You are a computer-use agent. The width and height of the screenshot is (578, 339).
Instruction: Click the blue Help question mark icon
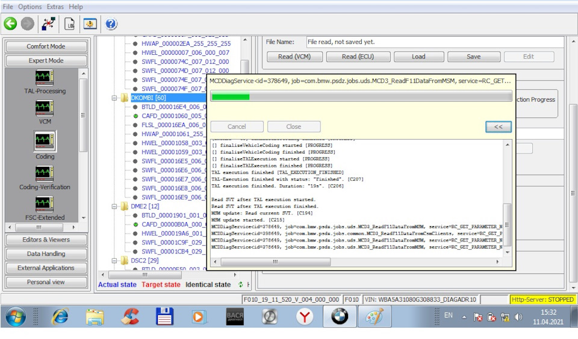coord(111,24)
